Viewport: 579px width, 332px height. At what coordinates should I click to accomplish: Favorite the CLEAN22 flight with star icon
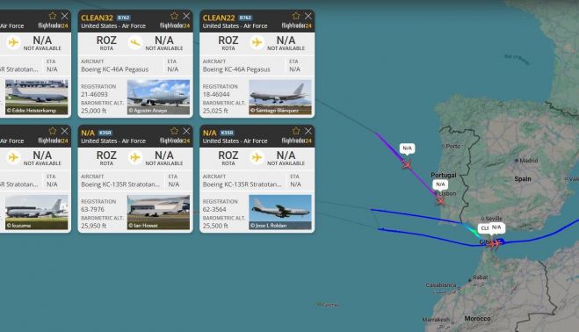coord(296,16)
